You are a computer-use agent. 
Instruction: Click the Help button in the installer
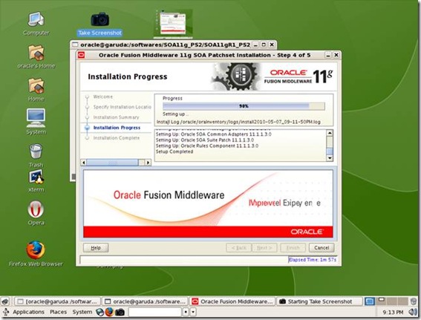pos(96,248)
